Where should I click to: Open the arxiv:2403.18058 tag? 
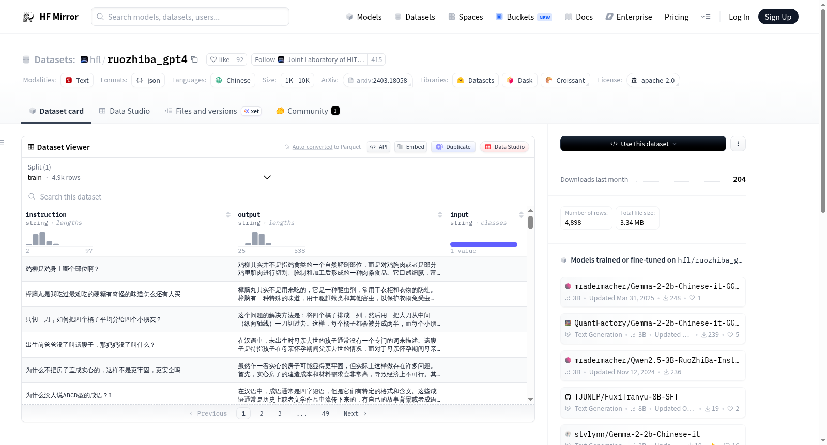tap(377, 80)
